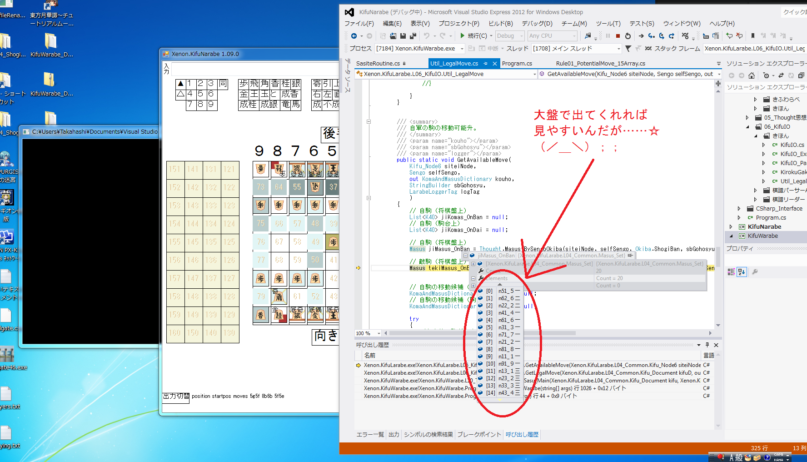807x462 pixels.
Task: Toggle bookmark icon in toolbar
Action: tap(753, 36)
